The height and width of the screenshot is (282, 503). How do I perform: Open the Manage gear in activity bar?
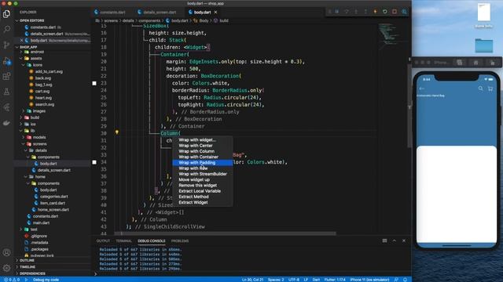point(6,268)
